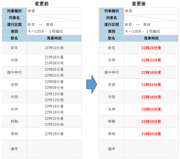
Task: Click the 22時29分着 arrival at 東城
Action: (54, 134)
